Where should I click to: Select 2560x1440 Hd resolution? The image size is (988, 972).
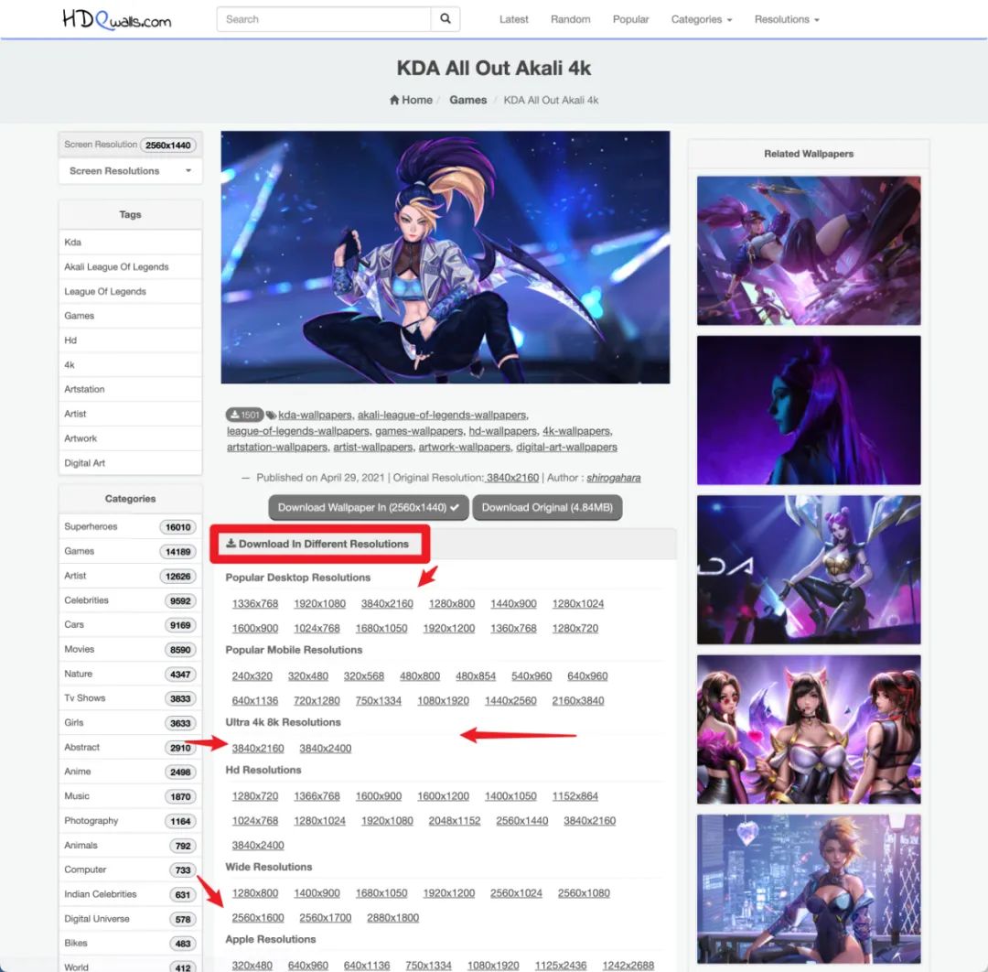tap(521, 821)
